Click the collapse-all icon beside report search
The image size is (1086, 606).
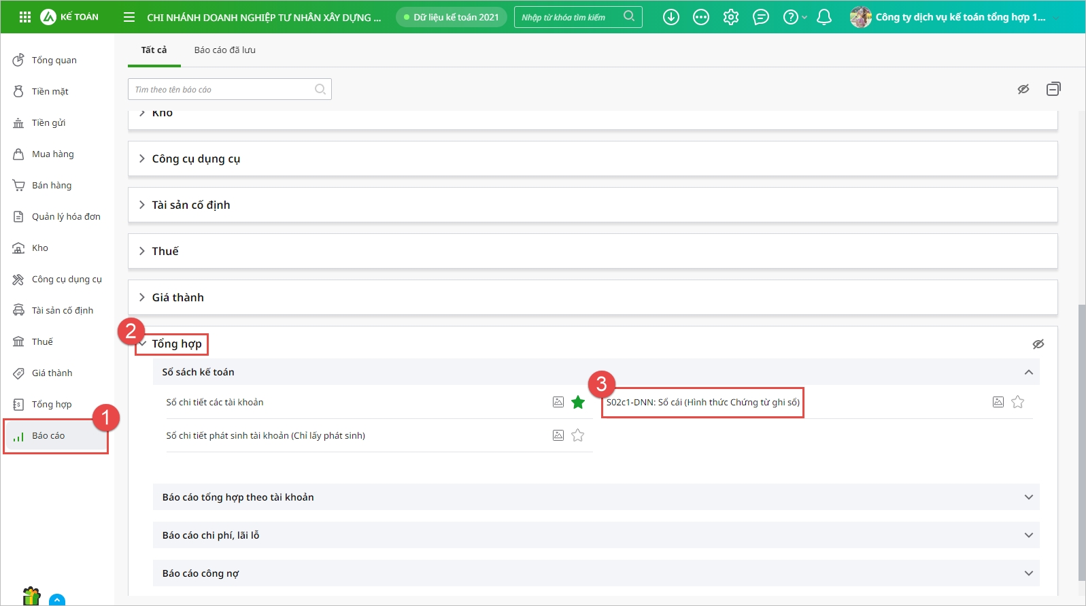tap(1053, 89)
